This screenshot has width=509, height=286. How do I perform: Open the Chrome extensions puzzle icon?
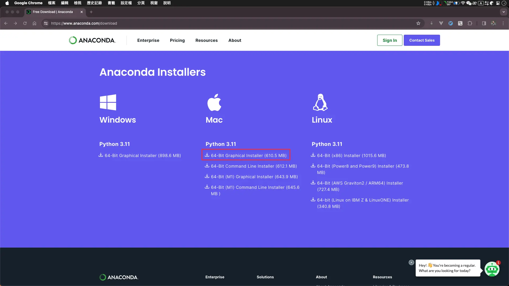click(x=470, y=23)
